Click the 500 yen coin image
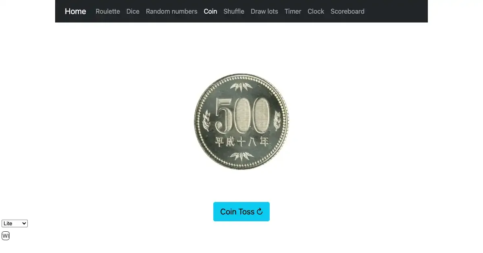 [242, 121]
